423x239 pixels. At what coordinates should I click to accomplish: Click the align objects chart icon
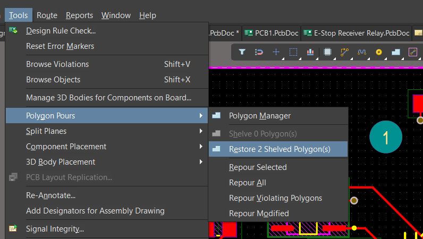click(x=310, y=52)
